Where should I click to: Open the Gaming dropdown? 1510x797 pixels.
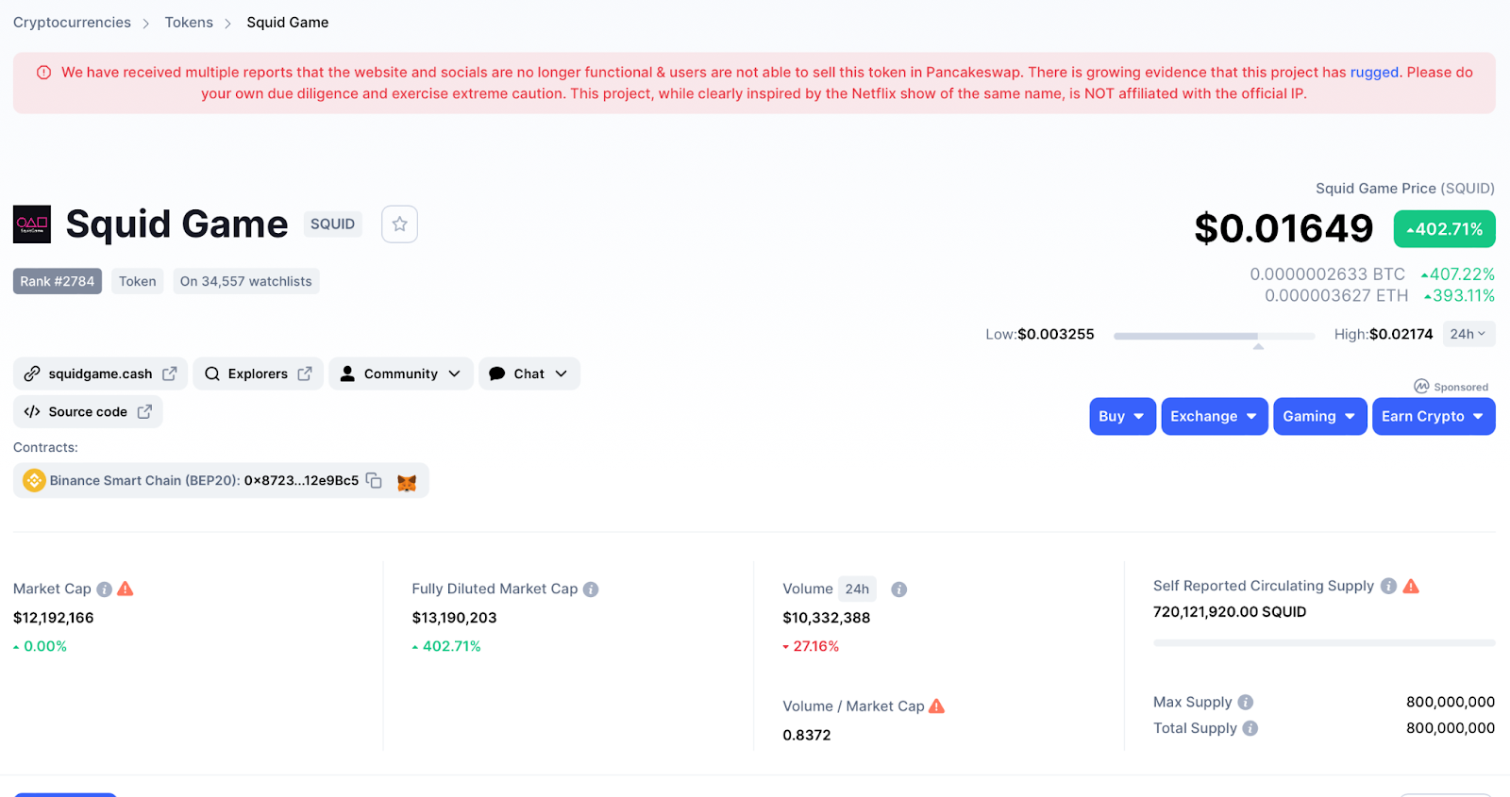pyautogui.click(x=1319, y=416)
